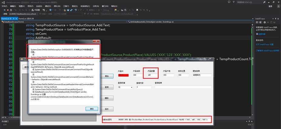Click the open IntelliTrace settings link

point(265,44)
